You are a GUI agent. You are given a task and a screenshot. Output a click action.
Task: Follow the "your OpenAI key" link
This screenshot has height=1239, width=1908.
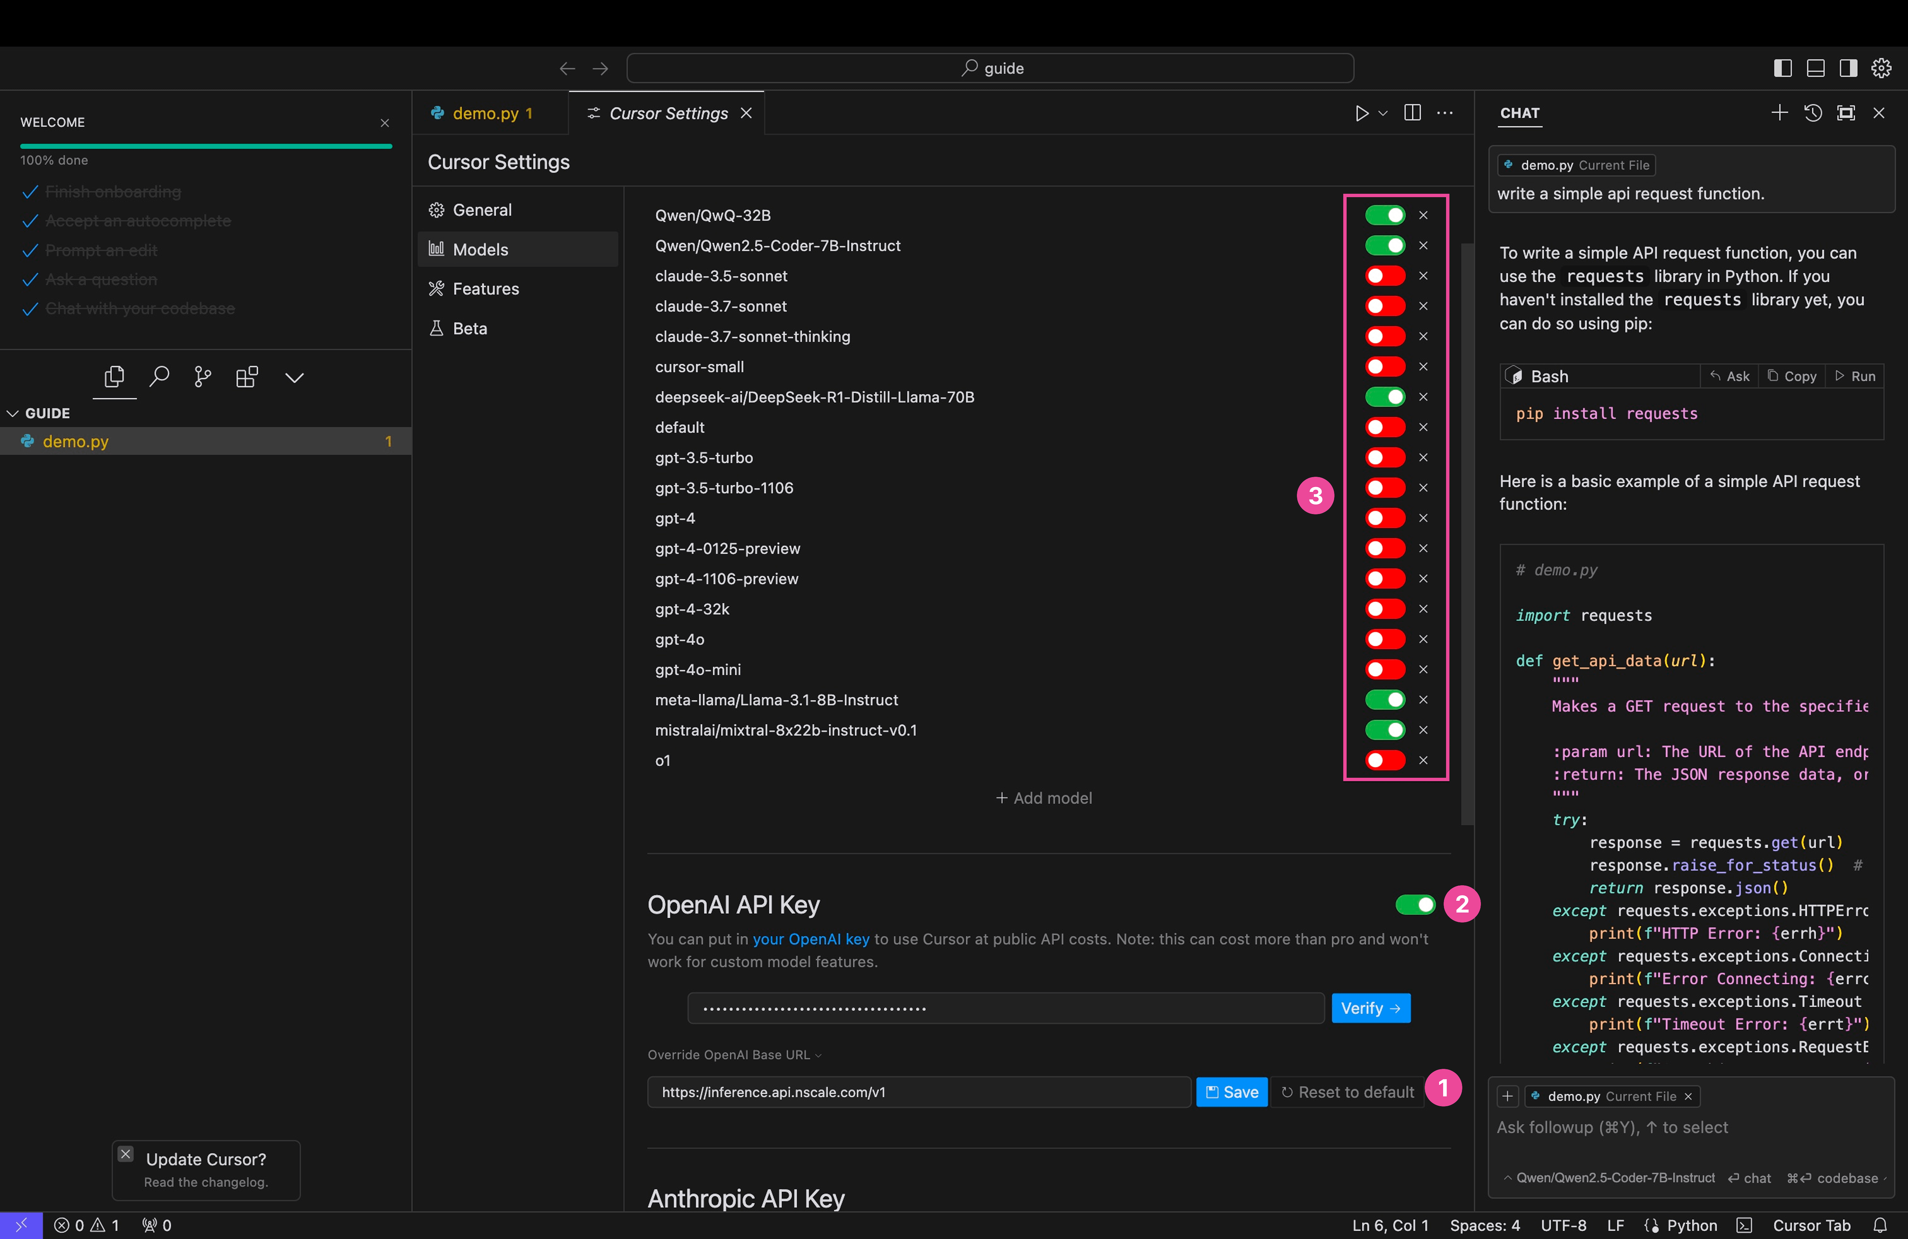pos(811,939)
